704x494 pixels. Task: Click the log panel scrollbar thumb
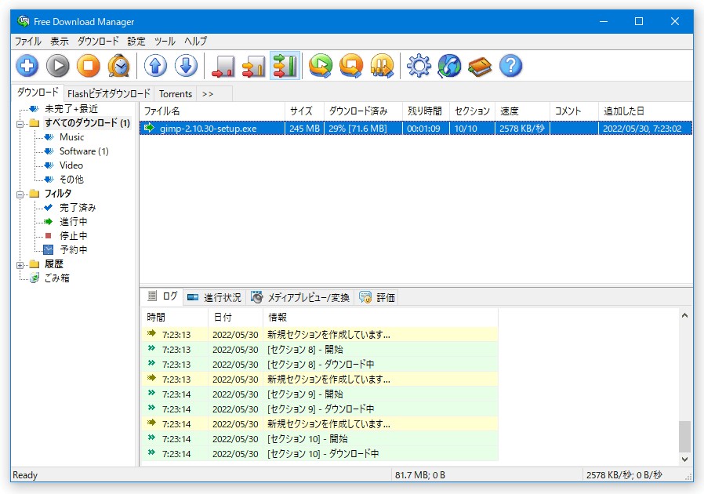684,436
